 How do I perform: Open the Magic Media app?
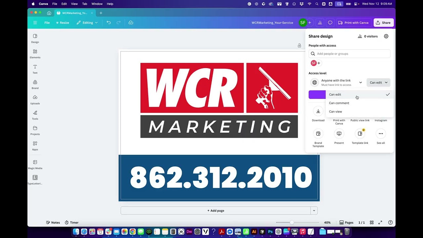35,164
